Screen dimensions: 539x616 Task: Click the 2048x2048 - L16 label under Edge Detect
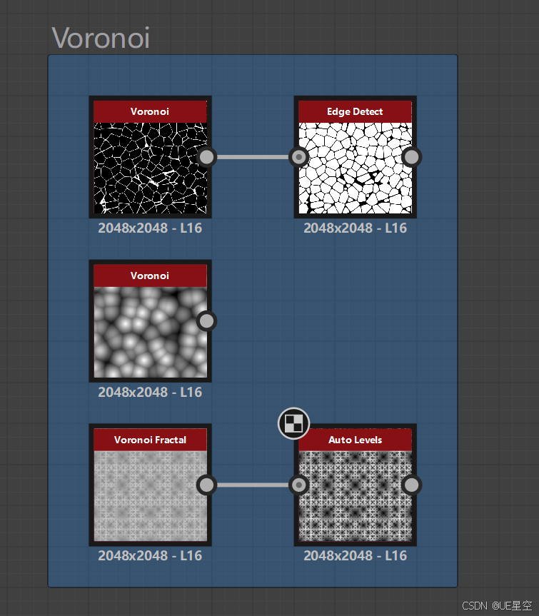click(x=355, y=228)
